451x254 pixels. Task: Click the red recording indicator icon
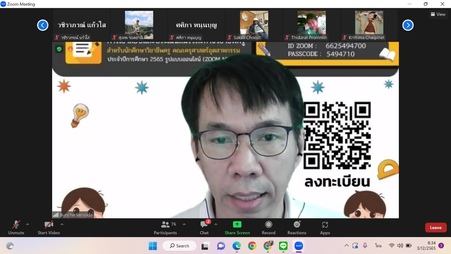tap(70, 49)
